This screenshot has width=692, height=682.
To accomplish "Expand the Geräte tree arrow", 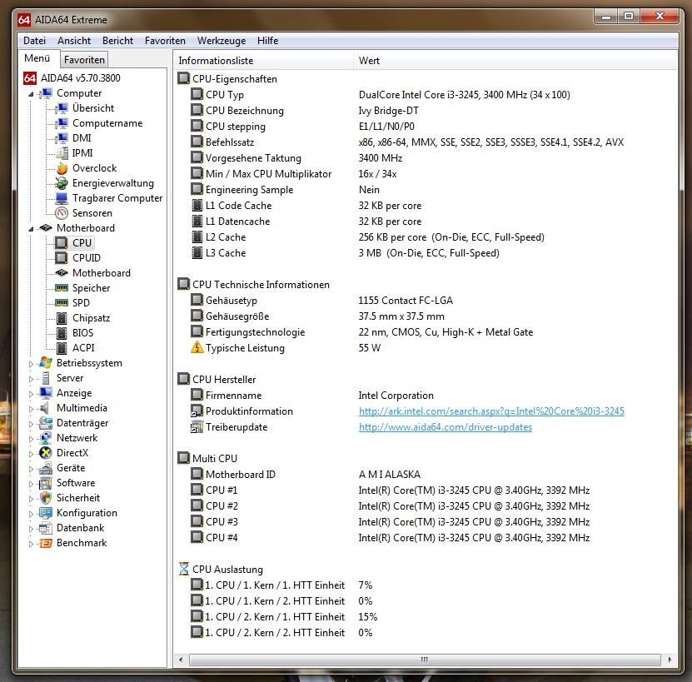I will (x=31, y=469).
